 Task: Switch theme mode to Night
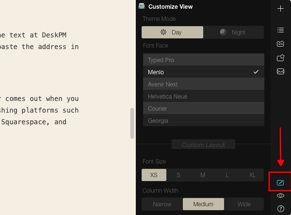tap(233, 33)
